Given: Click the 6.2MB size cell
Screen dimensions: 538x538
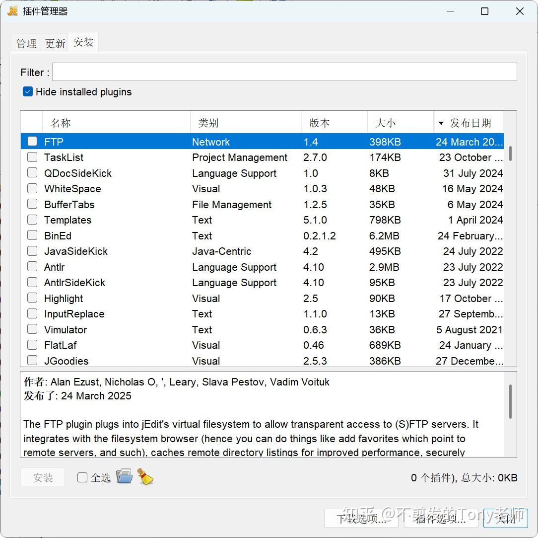Looking at the screenshot, I should (x=384, y=235).
